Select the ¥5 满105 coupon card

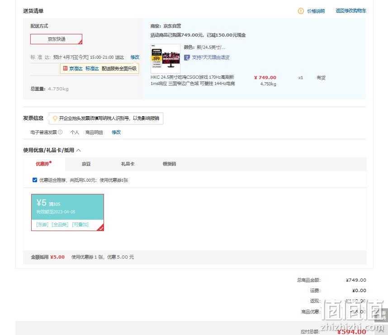[x=67, y=212]
